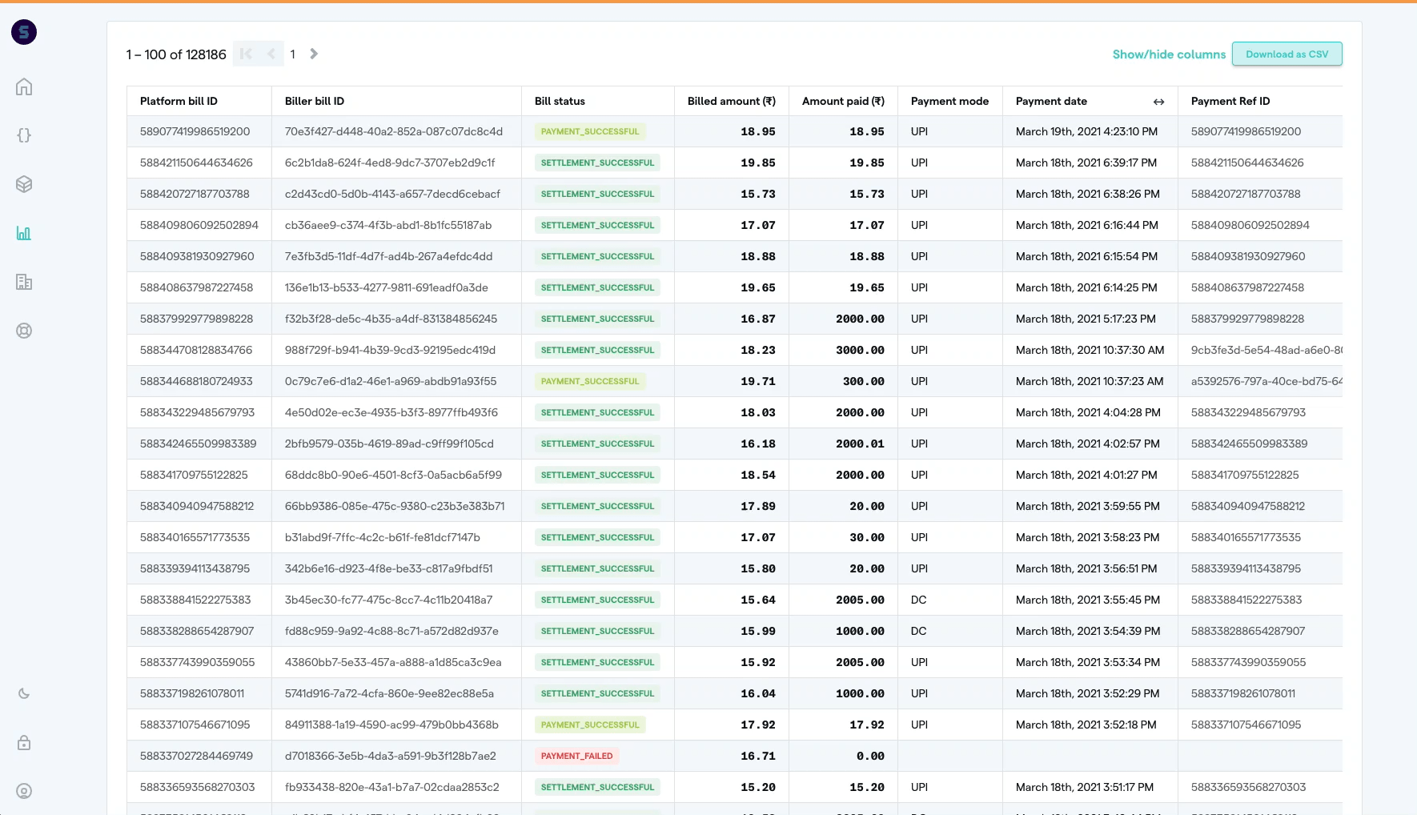
Task: Click the first-page navigation arrow
Action: (x=246, y=54)
